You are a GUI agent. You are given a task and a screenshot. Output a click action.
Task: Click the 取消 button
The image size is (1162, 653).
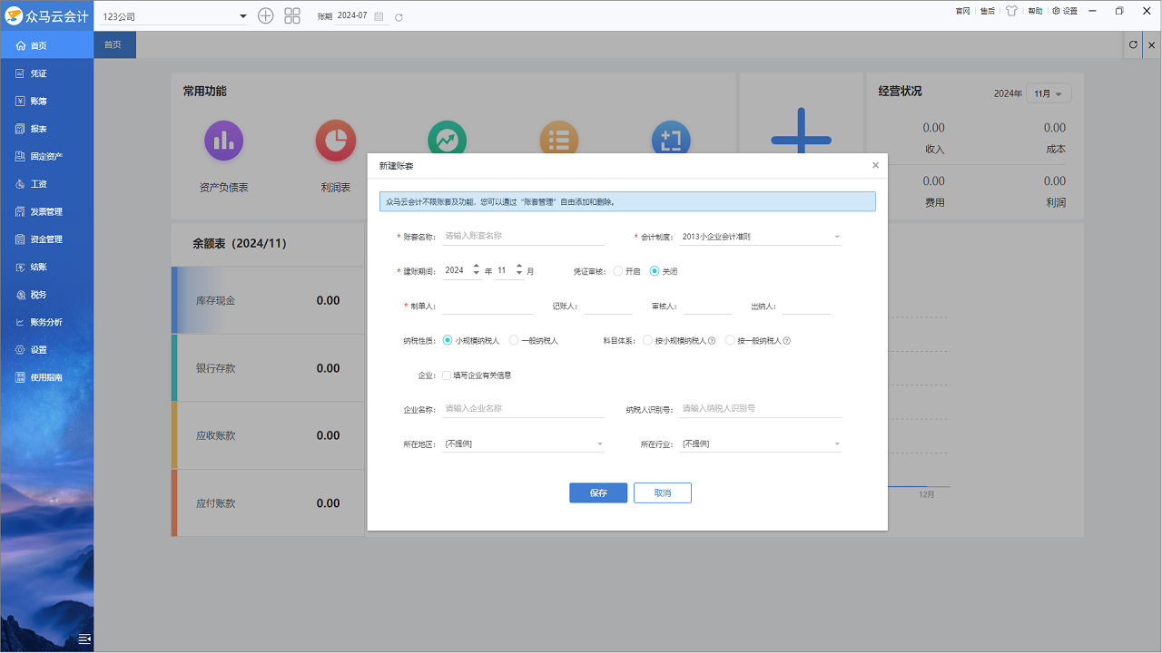(x=663, y=492)
